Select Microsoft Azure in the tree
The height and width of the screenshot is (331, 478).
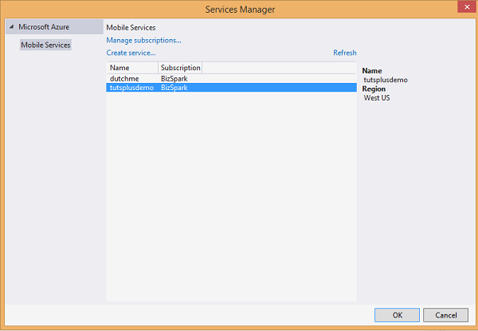pos(44,27)
